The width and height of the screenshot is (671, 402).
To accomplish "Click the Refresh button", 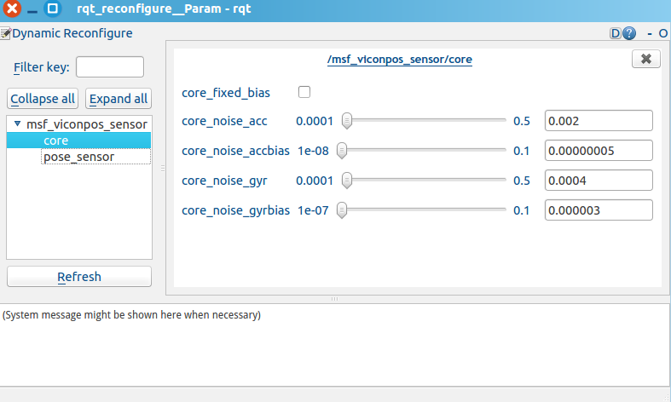I will tap(79, 277).
